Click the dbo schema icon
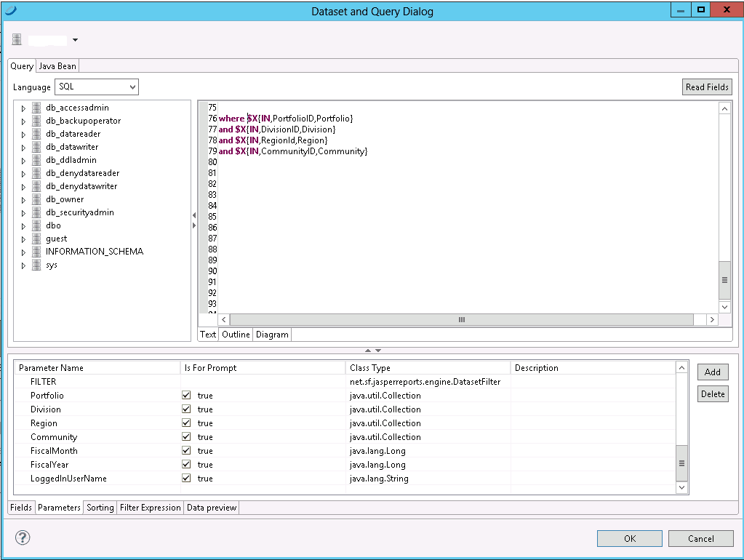The width and height of the screenshot is (744, 560). [36, 225]
